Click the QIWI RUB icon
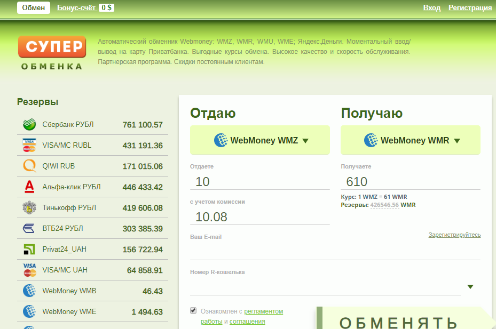Viewport: 496px width, 329px height. click(29, 166)
